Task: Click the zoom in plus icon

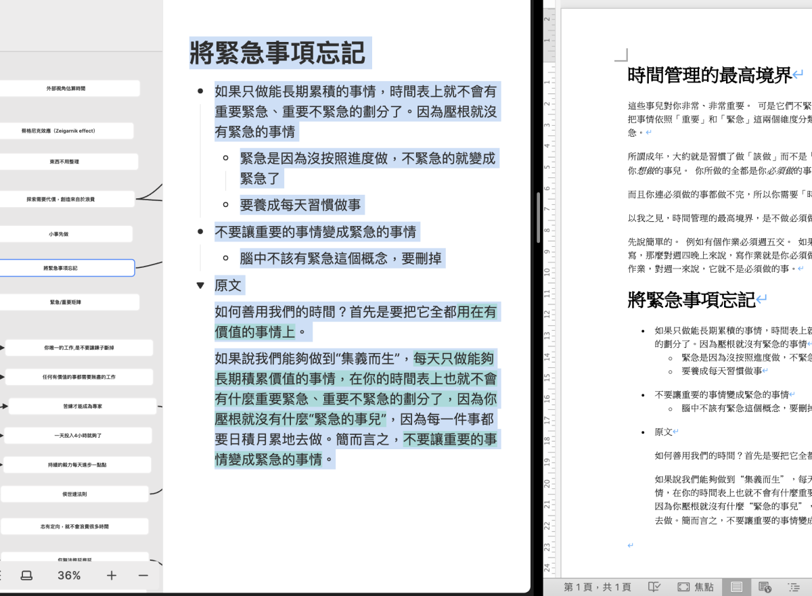Action: pyautogui.click(x=112, y=576)
